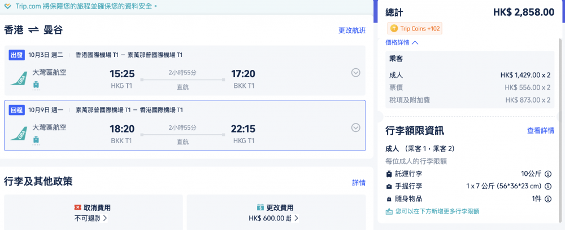
Task: Click outbound flight luggage icon under 大灣區航空
Action: coord(36,85)
